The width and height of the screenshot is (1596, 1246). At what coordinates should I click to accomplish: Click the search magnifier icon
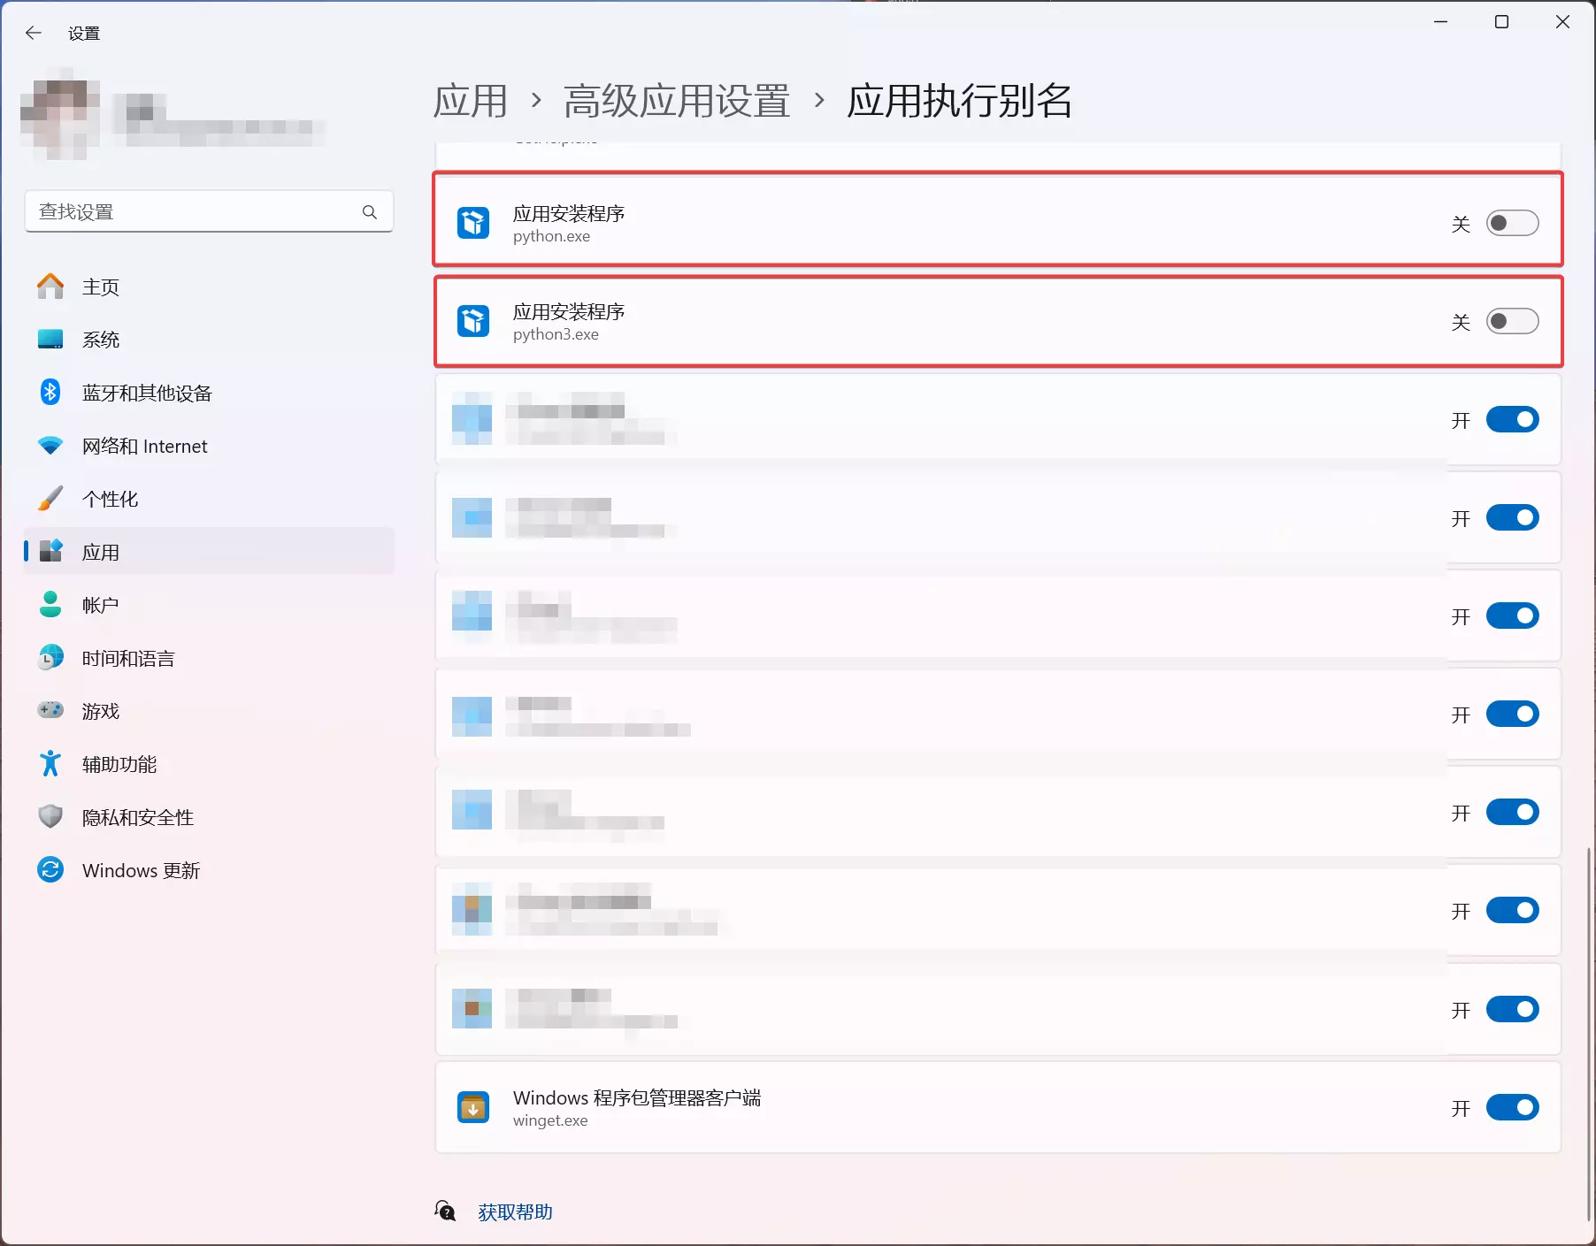(x=370, y=212)
